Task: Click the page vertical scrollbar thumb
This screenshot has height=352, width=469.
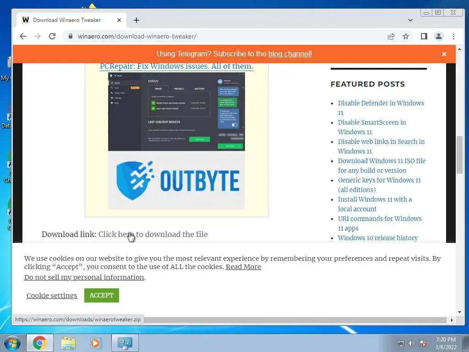Action: (x=459, y=154)
